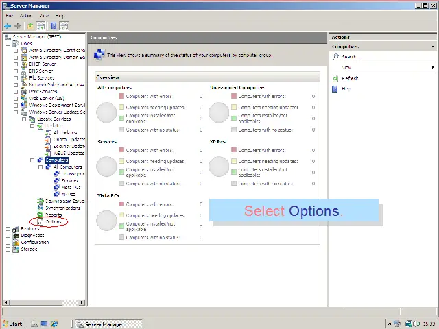Click the Reports node icon
This screenshot has height=329, width=439.
[x=40, y=215]
